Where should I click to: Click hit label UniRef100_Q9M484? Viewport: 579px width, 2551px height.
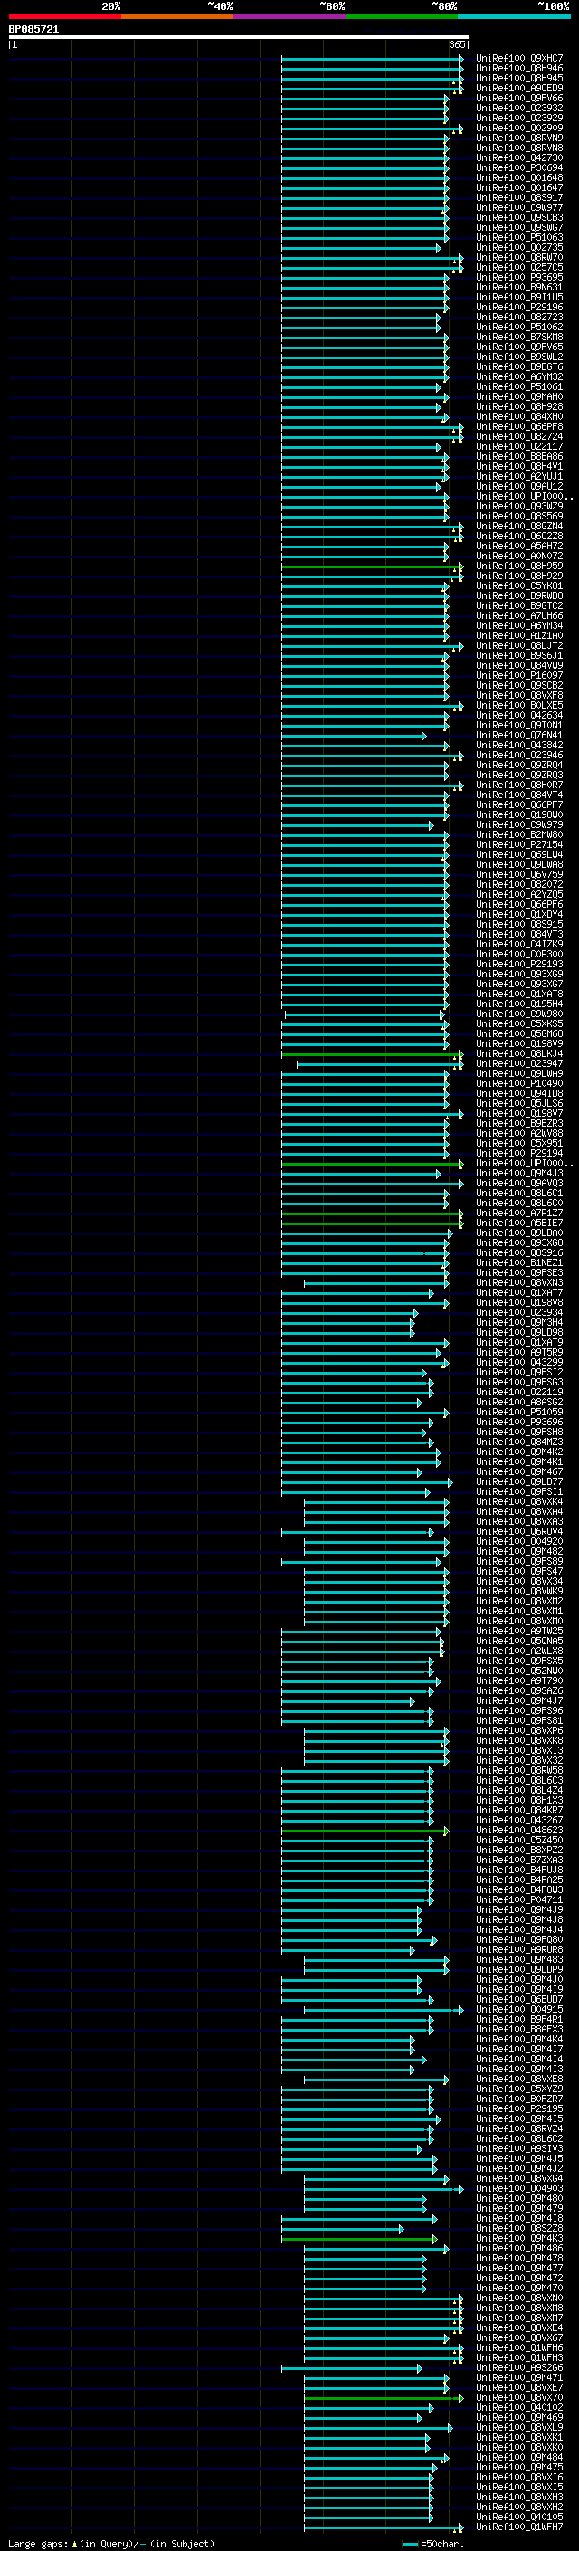519,2458
